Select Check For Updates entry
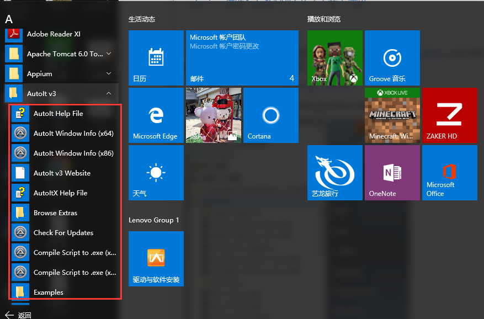Screen dimensions: 484x319 tap(63, 233)
